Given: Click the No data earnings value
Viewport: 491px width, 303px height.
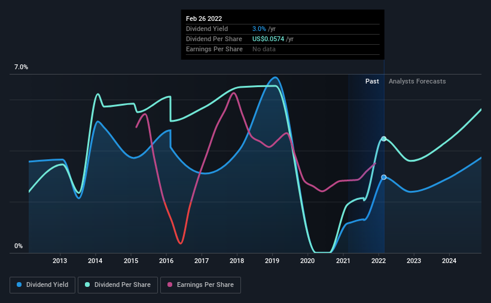Looking at the screenshot, I should click(264, 49).
